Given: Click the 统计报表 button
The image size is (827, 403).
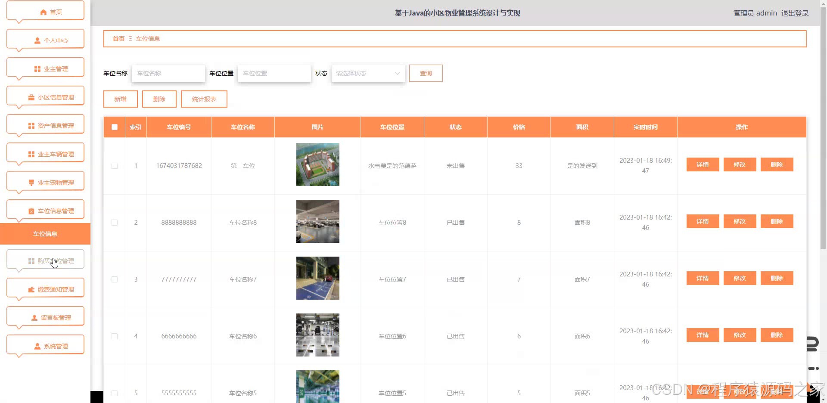Looking at the screenshot, I should [204, 99].
